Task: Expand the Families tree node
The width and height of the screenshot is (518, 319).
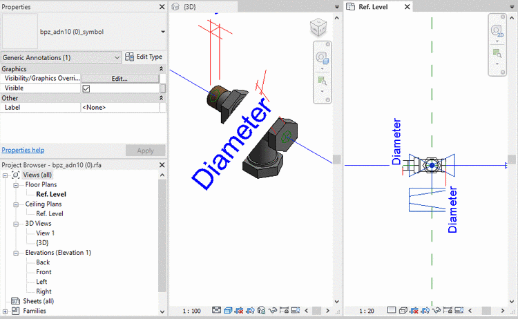Action: tap(5, 311)
